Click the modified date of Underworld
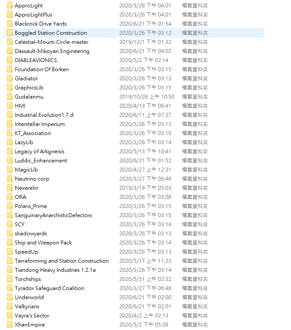Image resolution: width=291 pixels, height=330 pixels. pyautogui.click(x=145, y=297)
